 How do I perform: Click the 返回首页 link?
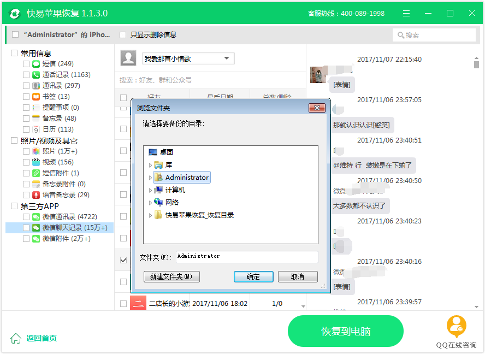(42, 338)
